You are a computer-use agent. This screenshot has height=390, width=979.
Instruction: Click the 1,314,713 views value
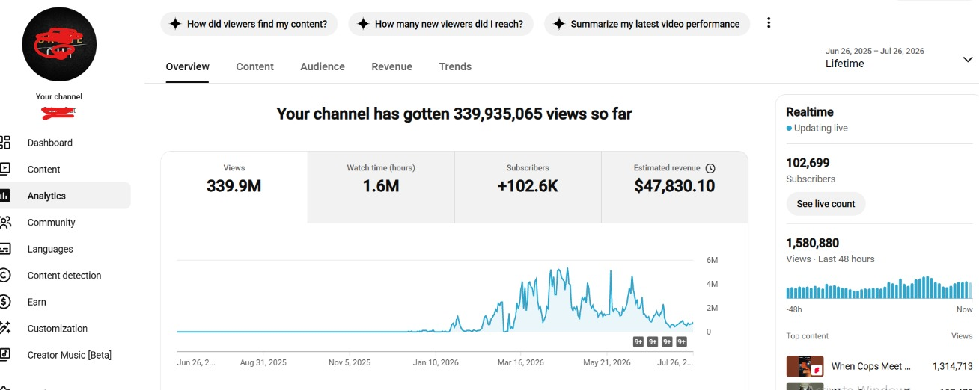pyautogui.click(x=953, y=366)
